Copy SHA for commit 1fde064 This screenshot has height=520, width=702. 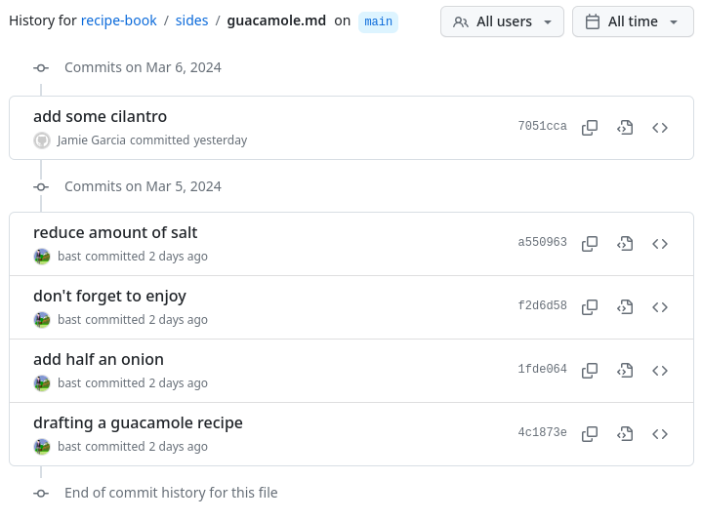tap(590, 371)
